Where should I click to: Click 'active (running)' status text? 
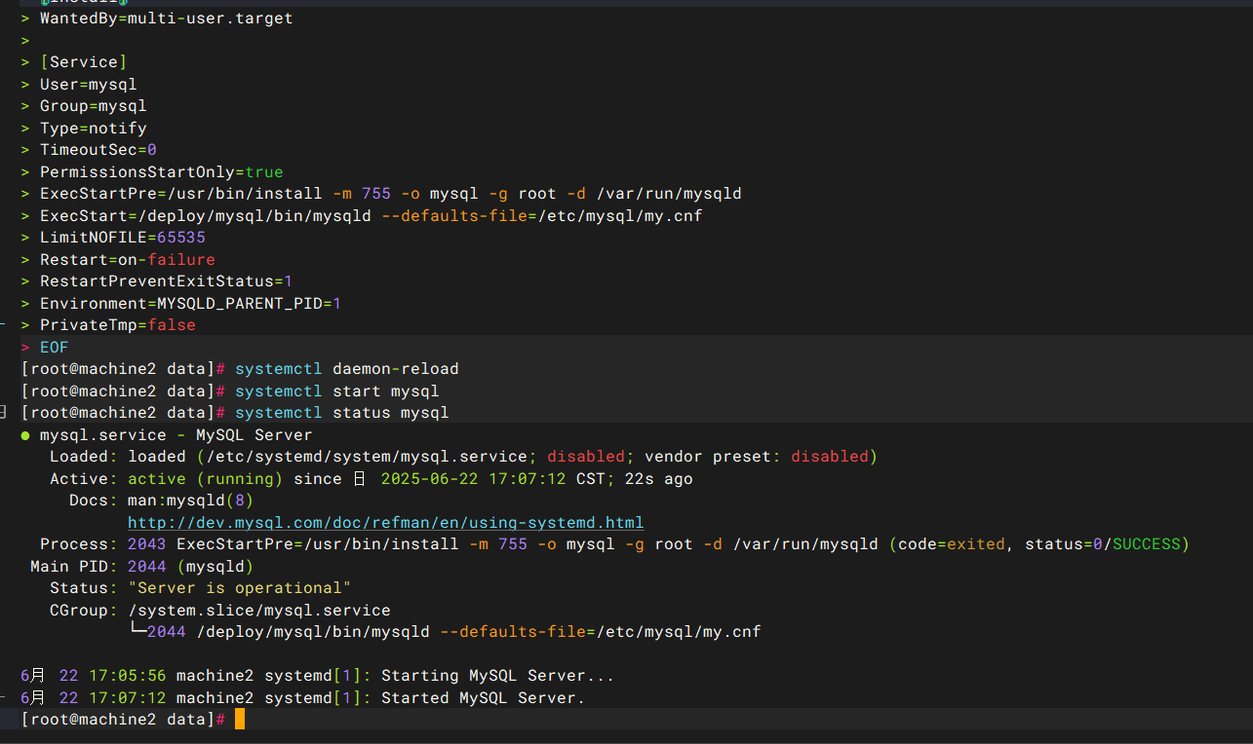(205, 479)
